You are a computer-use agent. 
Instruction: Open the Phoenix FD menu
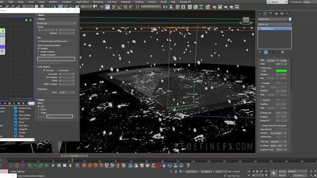tap(185, 1)
